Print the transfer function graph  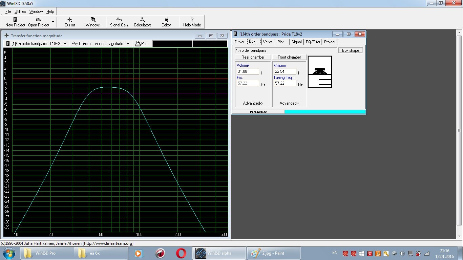[x=142, y=44]
